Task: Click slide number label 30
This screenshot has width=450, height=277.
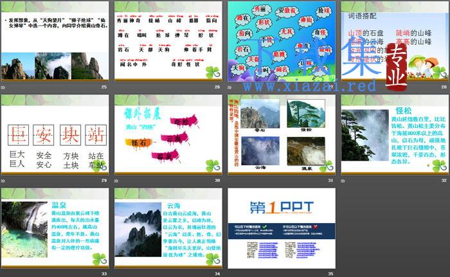Action: tap(217, 181)
